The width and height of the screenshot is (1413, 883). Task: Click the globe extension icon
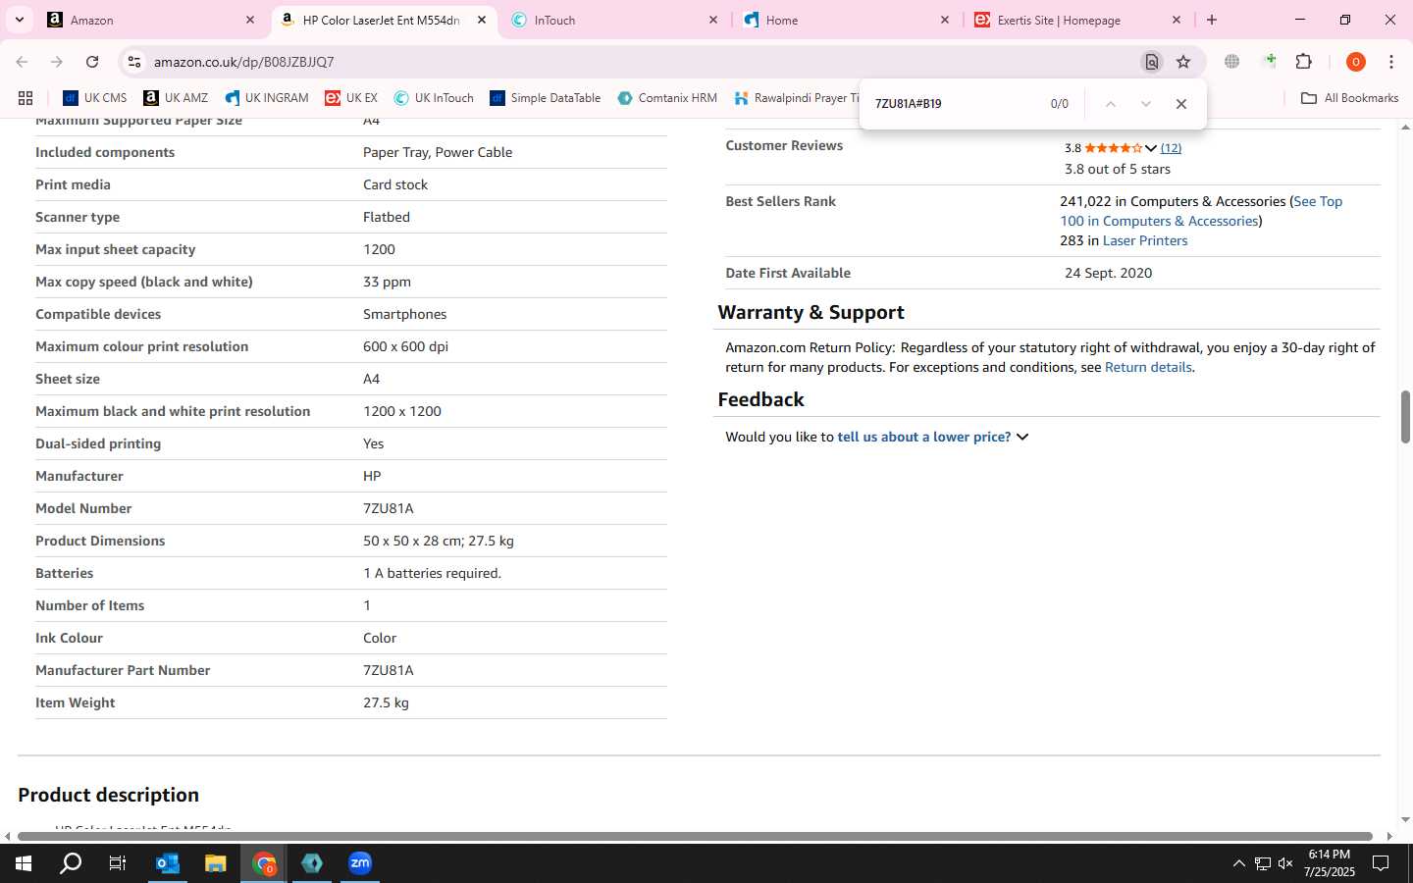(1231, 62)
